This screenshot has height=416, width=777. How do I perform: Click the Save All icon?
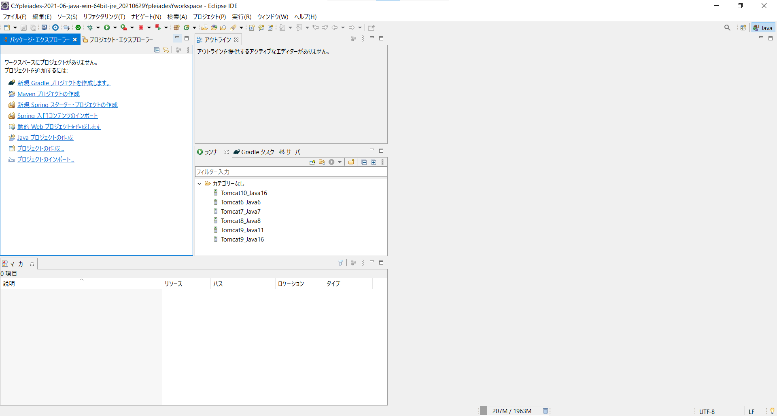coord(33,27)
